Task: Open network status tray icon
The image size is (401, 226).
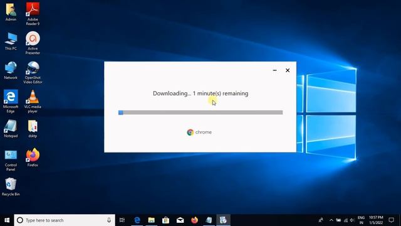Action: pos(345,220)
